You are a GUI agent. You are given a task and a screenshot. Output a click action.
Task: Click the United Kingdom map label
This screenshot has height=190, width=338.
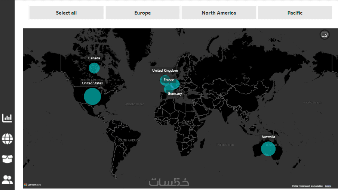[x=165, y=70]
